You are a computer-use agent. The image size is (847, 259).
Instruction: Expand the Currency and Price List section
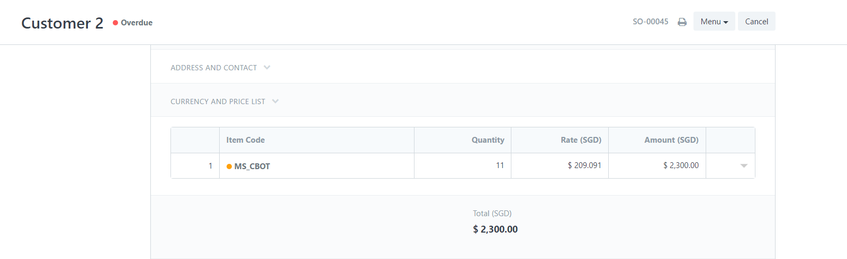click(224, 101)
